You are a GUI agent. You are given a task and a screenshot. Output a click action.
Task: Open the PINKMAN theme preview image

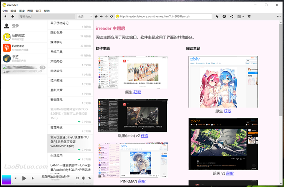[x=133, y=160]
